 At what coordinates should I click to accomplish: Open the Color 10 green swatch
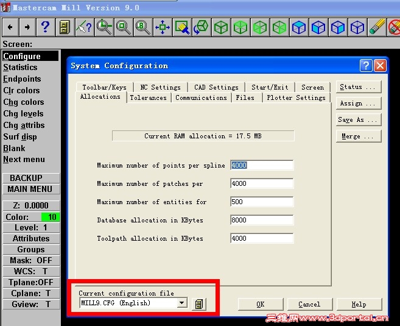click(51, 217)
